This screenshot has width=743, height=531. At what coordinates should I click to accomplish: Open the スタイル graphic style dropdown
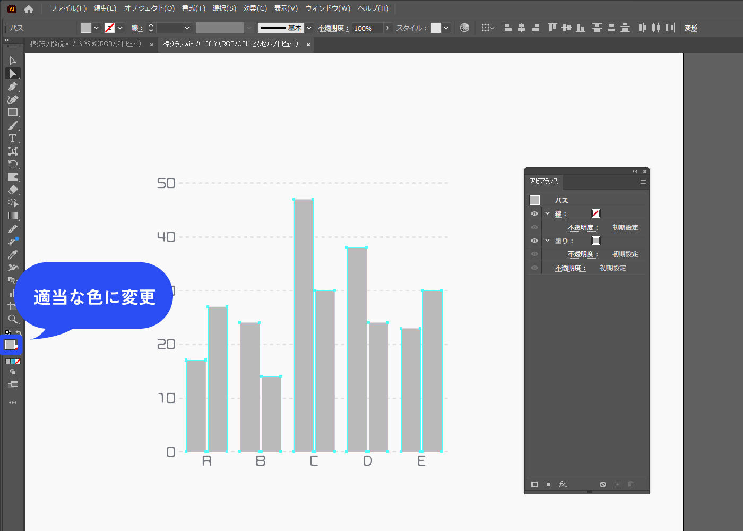(446, 28)
